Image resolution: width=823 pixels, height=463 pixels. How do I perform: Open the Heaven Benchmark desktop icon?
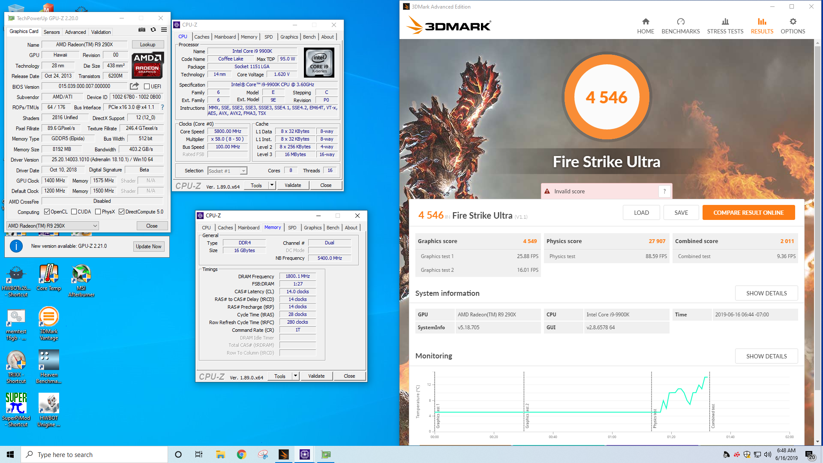coord(48,367)
